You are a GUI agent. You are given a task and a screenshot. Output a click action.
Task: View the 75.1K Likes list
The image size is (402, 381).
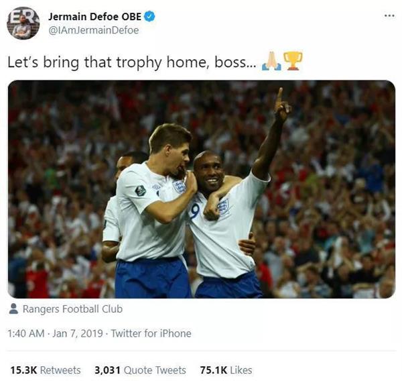click(x=226, y=370)
